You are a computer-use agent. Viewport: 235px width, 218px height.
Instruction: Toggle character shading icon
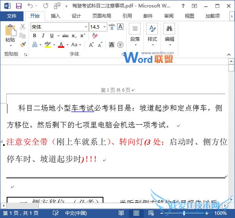pyautogui.click(x=112, y=45)
